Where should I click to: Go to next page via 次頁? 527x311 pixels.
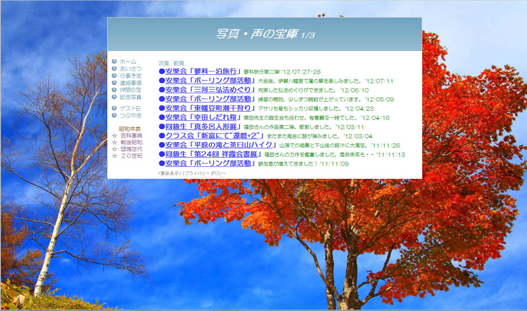click(163, 63)
